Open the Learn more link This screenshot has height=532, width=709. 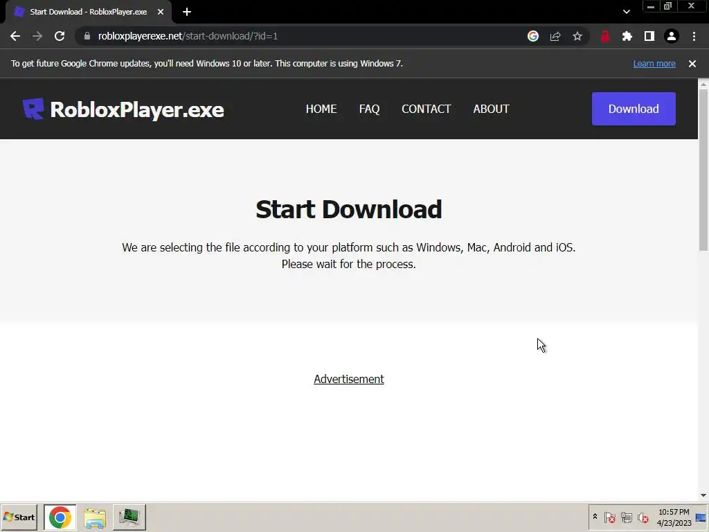(654, 64)
